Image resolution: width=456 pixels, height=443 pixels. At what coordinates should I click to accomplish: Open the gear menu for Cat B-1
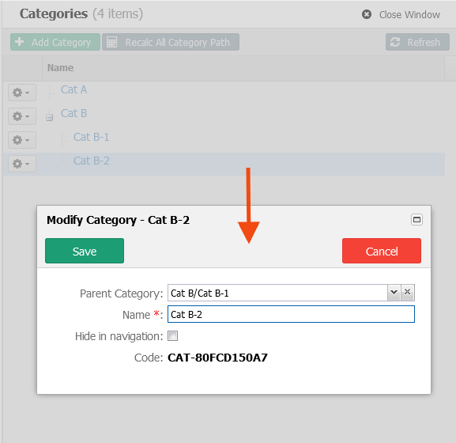click(22, 140)
